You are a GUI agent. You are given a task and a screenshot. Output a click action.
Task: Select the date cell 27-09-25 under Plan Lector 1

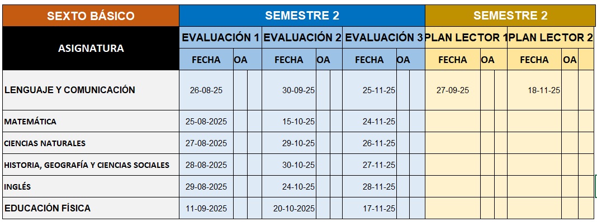(x=453, y=90)
